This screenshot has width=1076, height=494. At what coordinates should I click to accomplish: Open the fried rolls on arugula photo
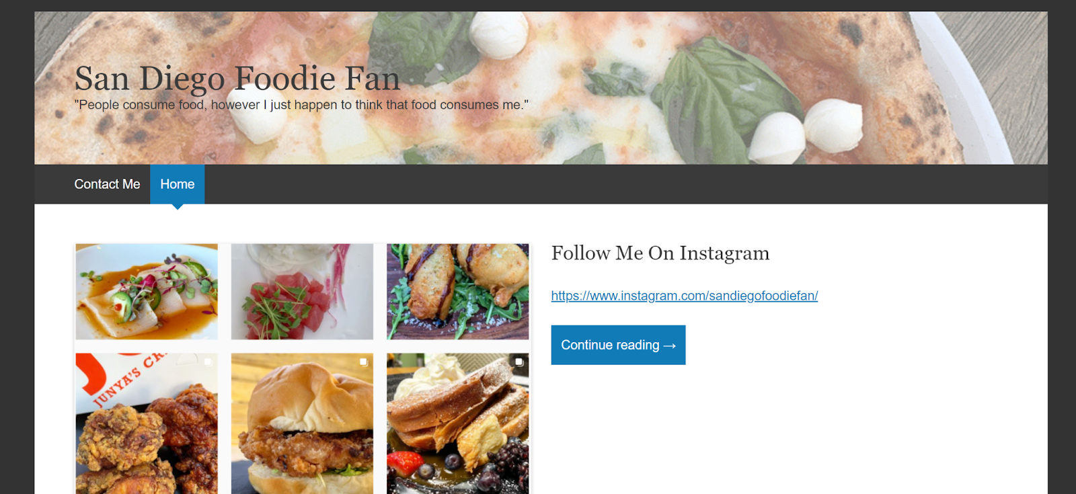coord(458,292)
